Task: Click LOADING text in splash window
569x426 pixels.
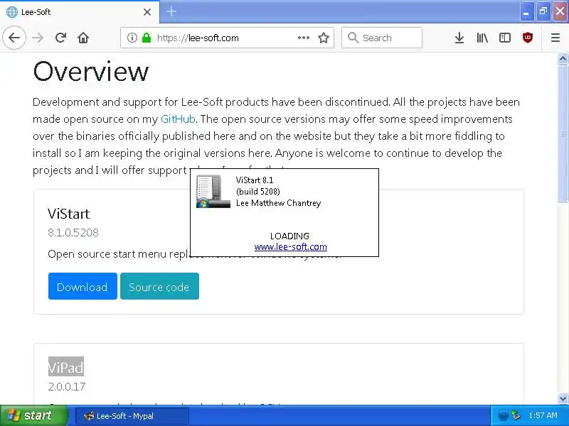Action: [x=289, y=236]
